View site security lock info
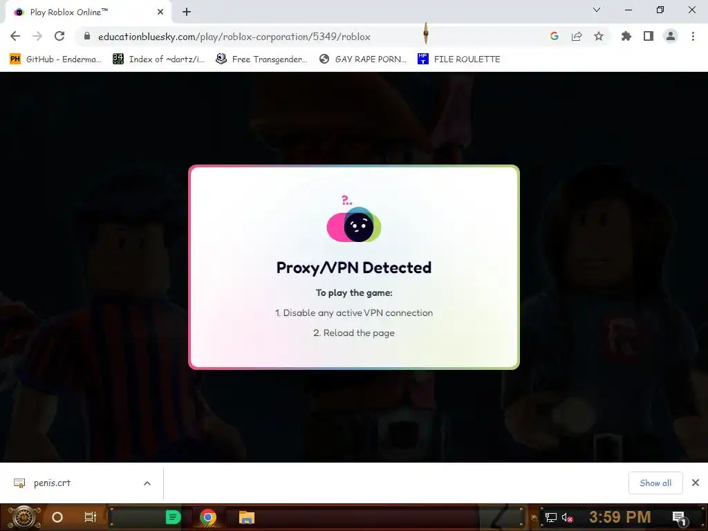The height and width of the screenshot is (531, 708). click(x=87, y=36)
